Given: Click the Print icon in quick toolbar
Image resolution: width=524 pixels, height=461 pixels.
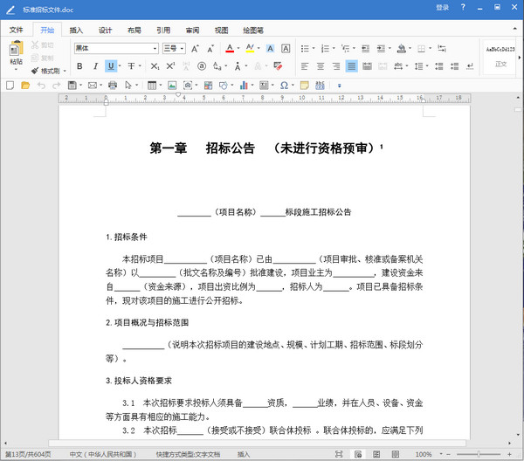Looking at the screenshot, I should [x=112, y=85].
